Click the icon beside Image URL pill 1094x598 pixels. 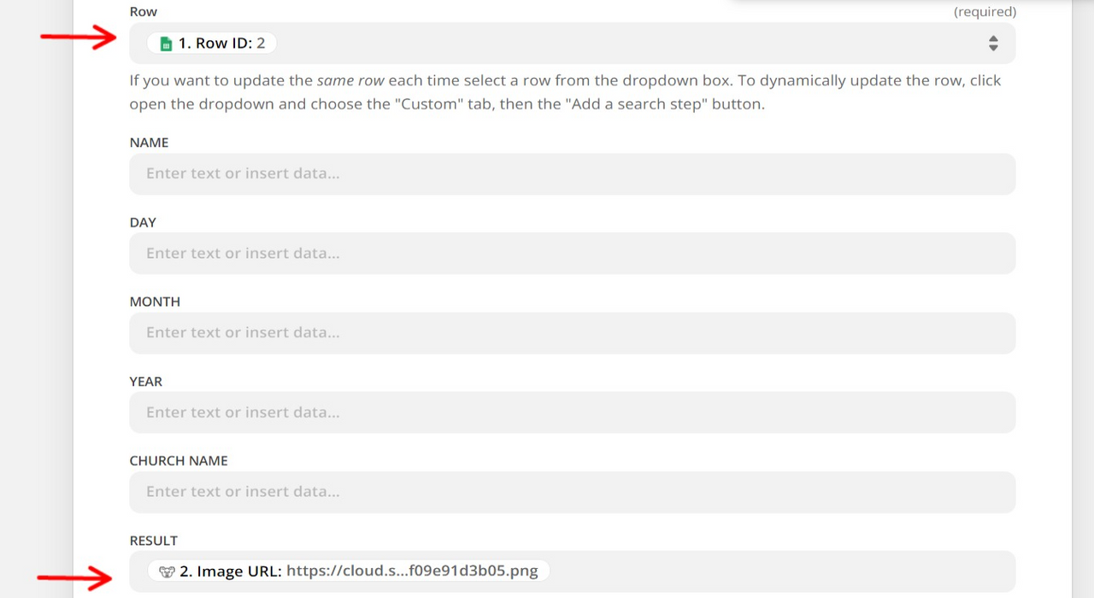pyautogui.click(x=168, y=572)
